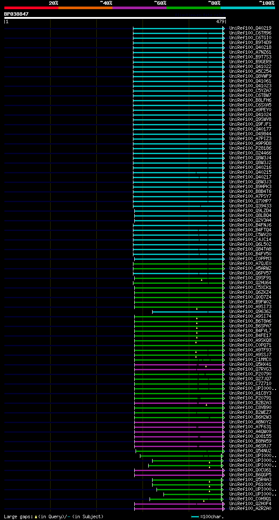Select the UniRef100_Q0D7Z4 label
The height and width of the screenshot is (520, 279).
pyautogui.click(x=250, y=297)
